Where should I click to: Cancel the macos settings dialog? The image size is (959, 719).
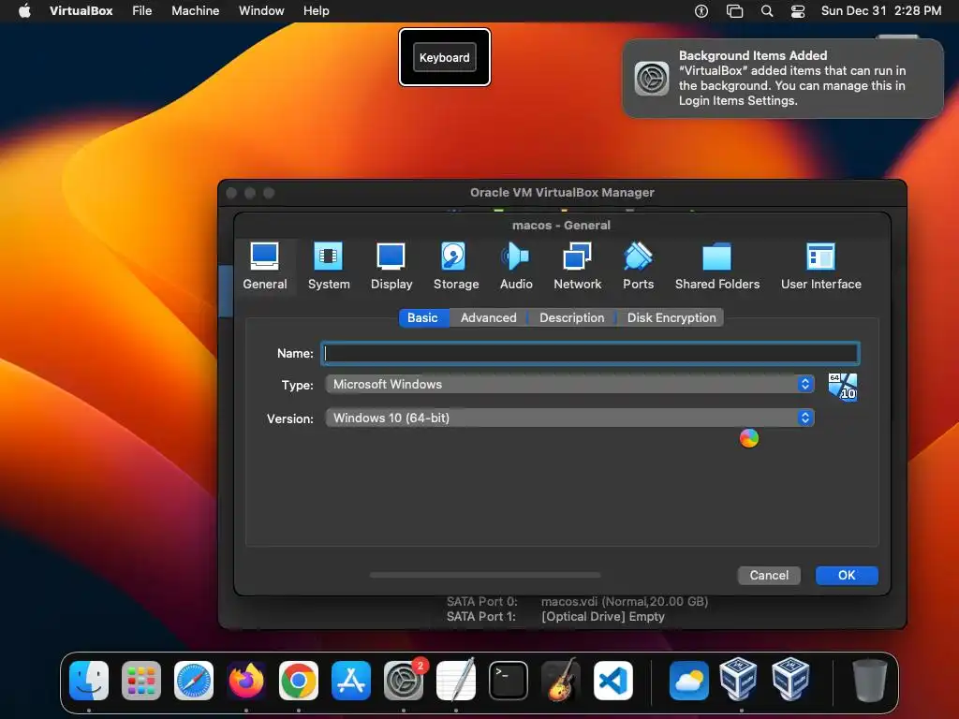769,576
